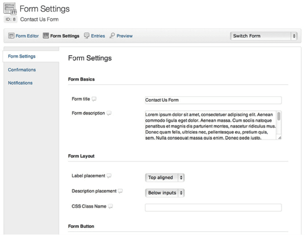Click tooltip icon next to Form description

tap(109, 113)
